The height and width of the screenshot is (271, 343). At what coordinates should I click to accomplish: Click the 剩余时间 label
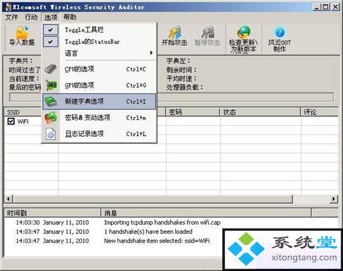point(181,70)
